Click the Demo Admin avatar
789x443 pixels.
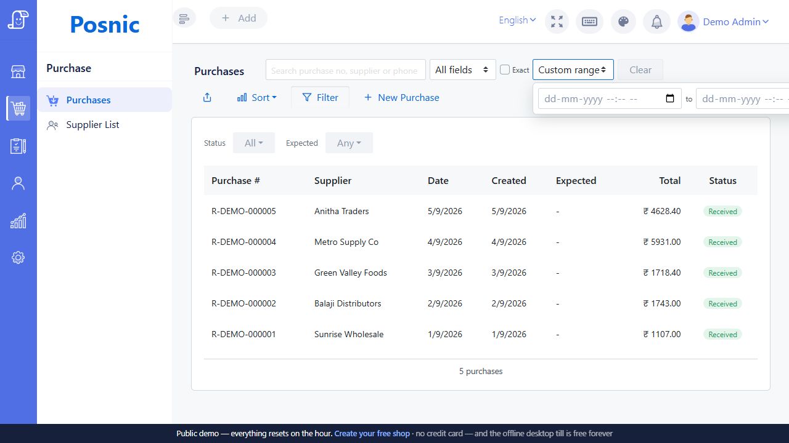tap(688, 22)
